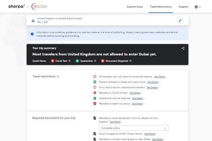The height and width of the screenshot is (141, 212).
Task: Select the Travel Restrictions tab
Action: [x=161, y=7]
